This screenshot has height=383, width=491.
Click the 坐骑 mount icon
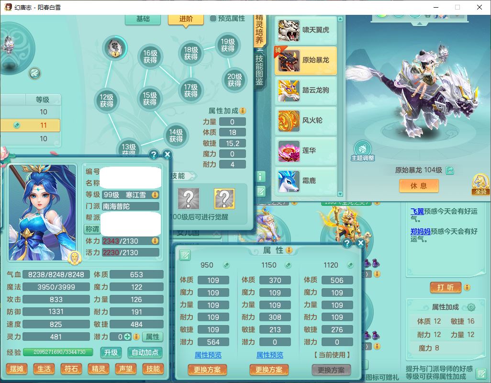(480, 183)
